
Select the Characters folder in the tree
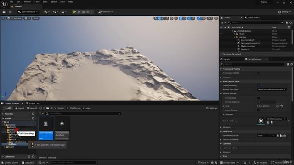click(x=16, y=137)
